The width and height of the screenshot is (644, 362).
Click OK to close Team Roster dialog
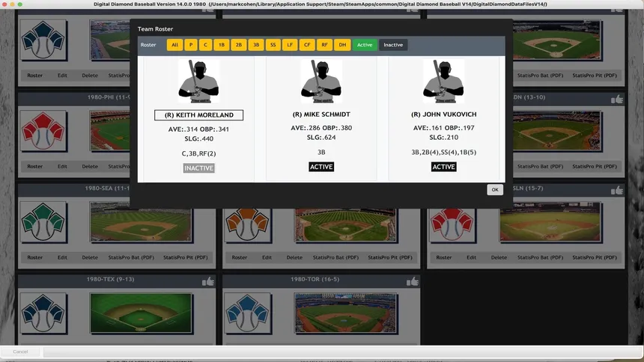click(495, 190)
